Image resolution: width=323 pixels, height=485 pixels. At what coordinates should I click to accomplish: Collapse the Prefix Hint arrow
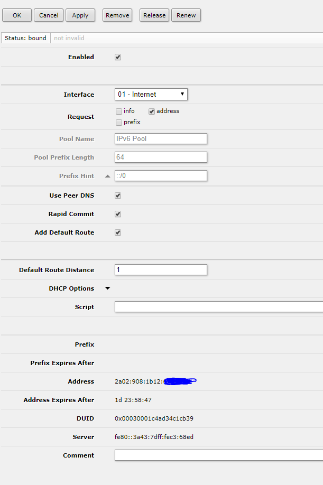click(108, 176)
